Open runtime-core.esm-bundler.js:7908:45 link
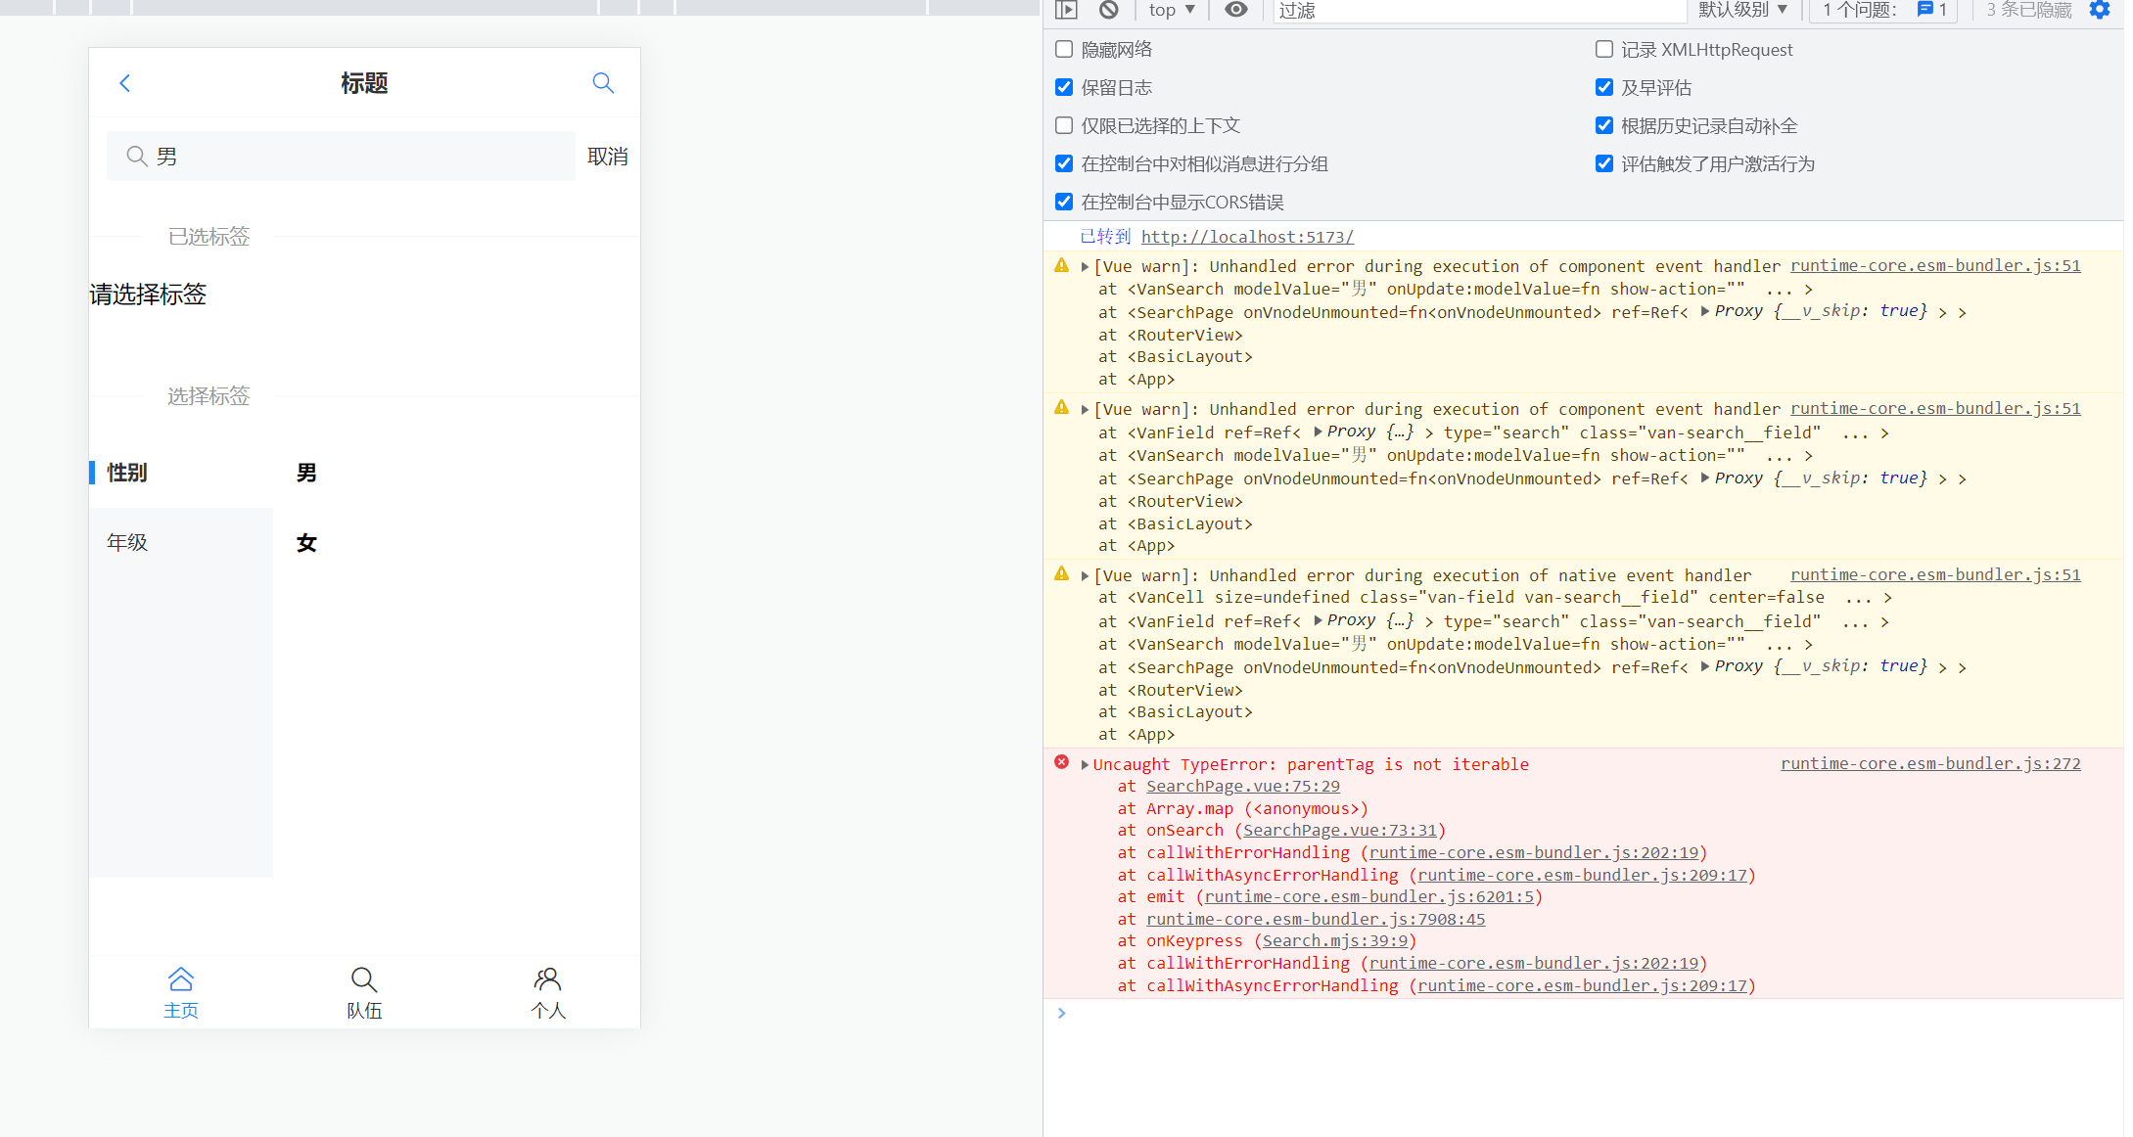The image size is (2133, 1137). coord(1316,919)
